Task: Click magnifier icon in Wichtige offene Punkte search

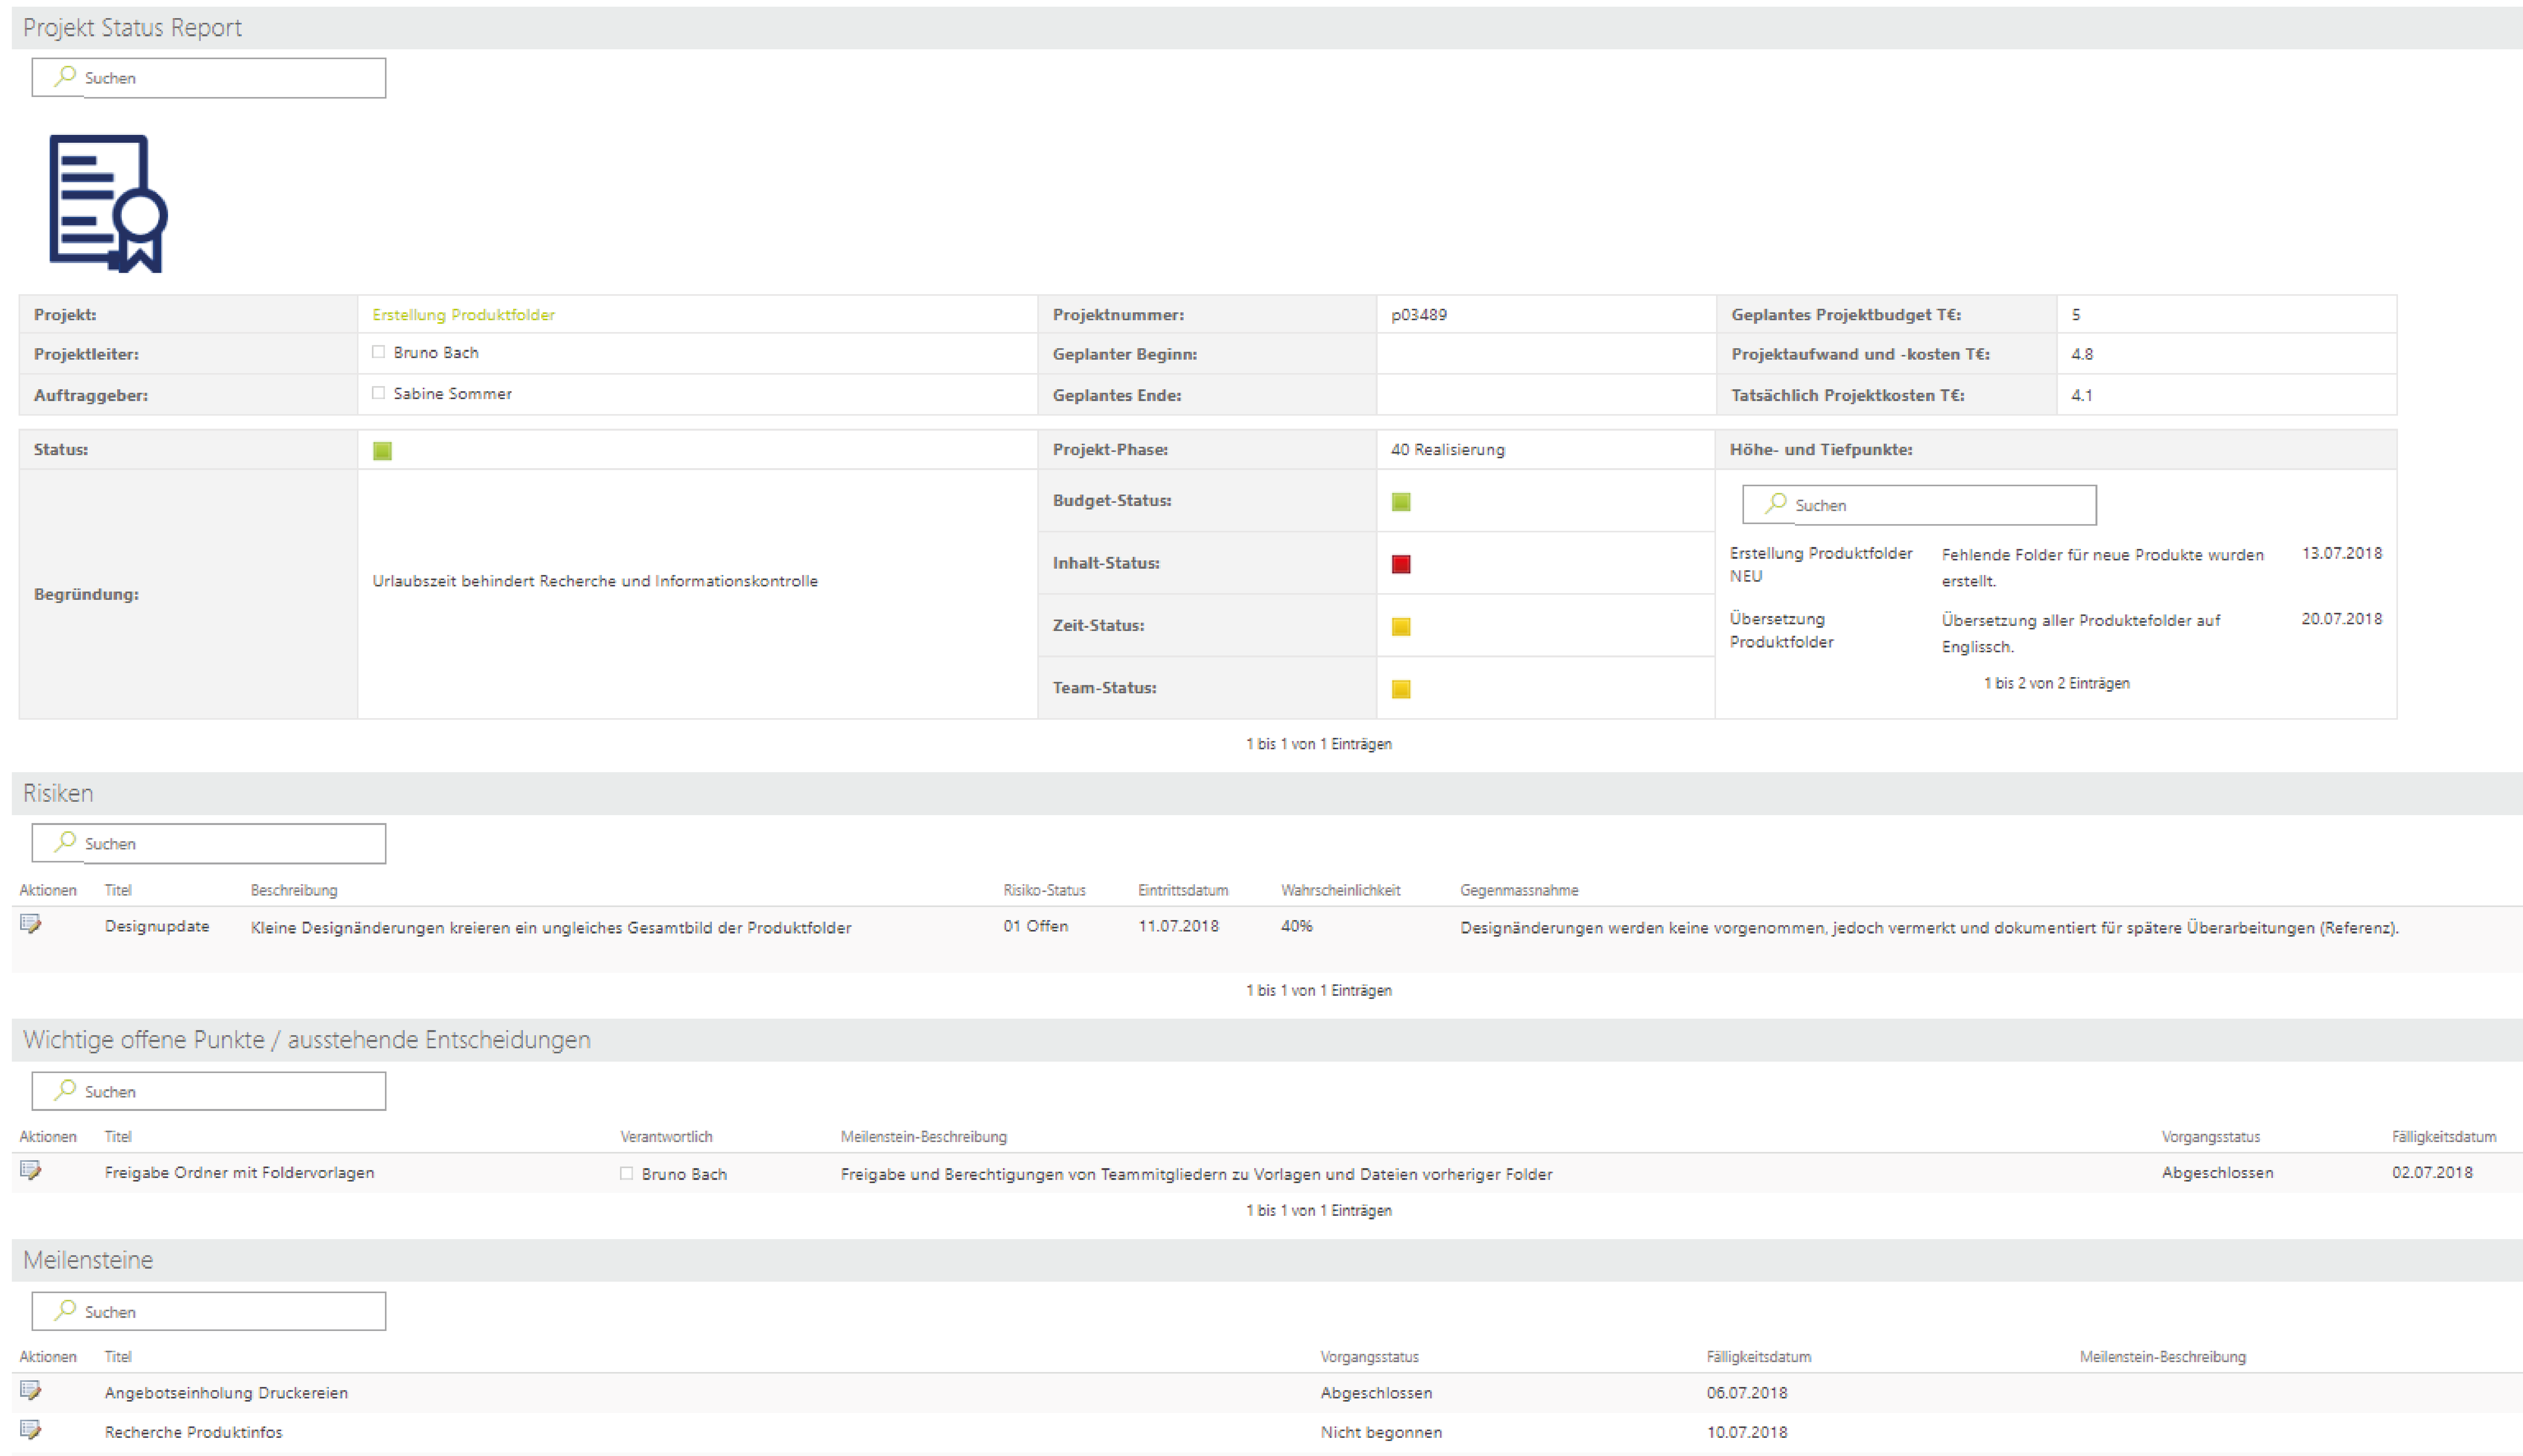Action: [x=65, y=1090]
